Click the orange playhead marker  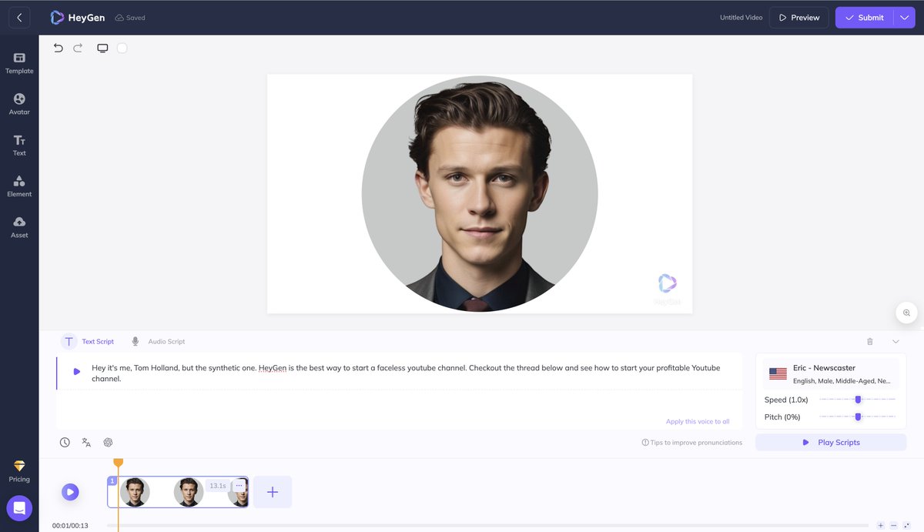click(118, 463)
